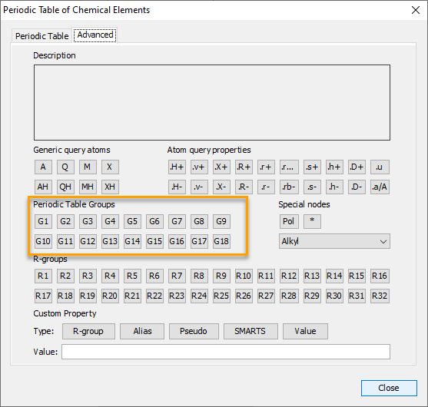
Task: Pick the XH query atom button
Action: (x=110, y=187)
